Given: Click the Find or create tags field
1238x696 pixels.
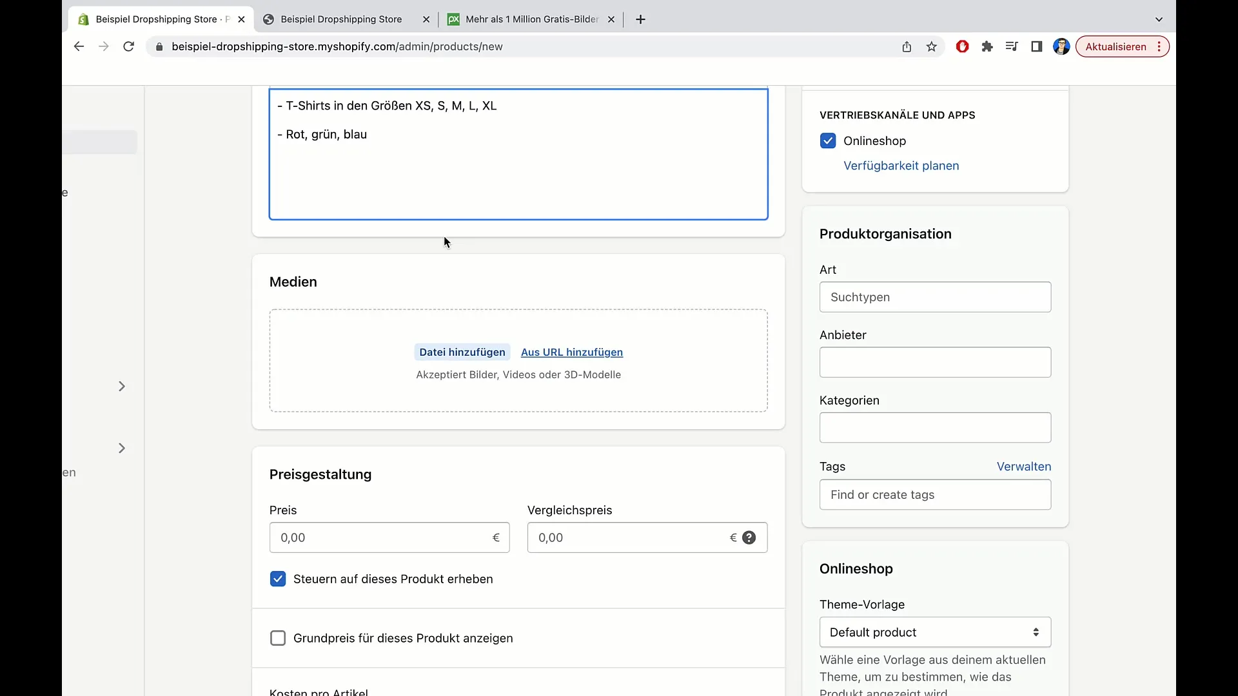Looking at the screenshot, I should click(x=935, y=494).
